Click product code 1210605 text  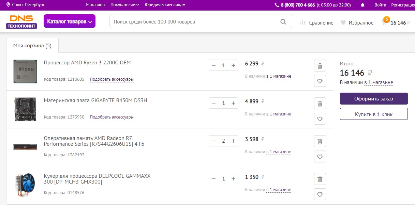(x=64, y=79)
